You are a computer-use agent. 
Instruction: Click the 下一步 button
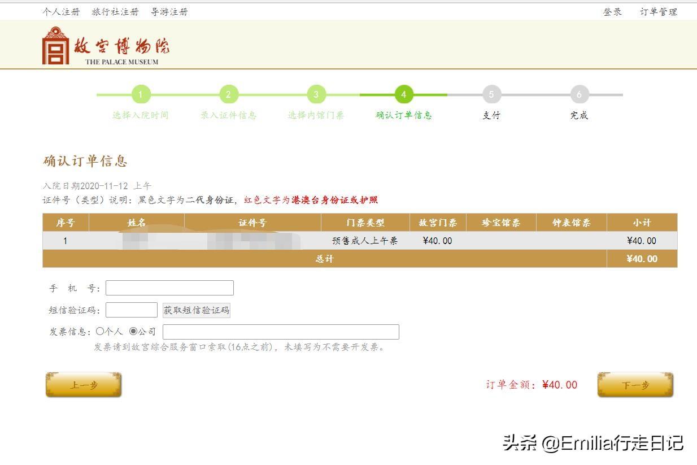point(635,383)
